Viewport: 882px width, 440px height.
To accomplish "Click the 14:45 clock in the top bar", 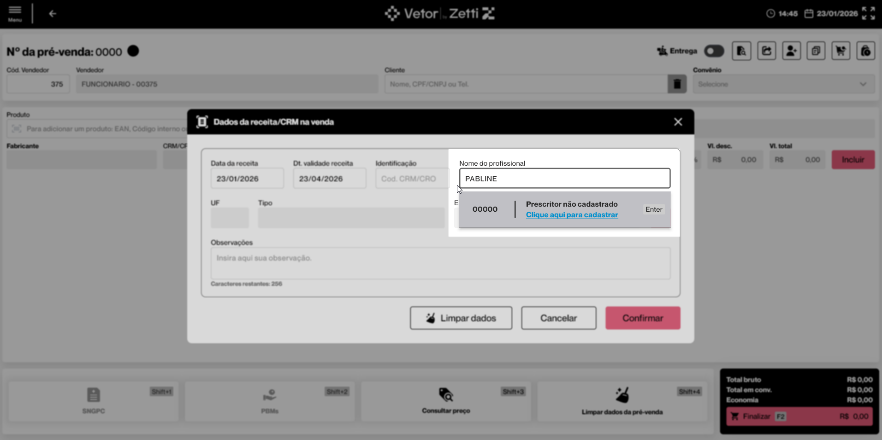I will [x=782, y=14].
